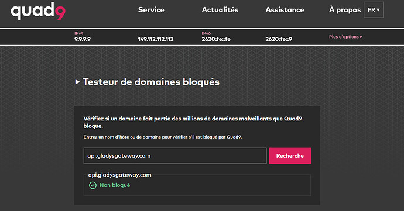Click the 2620:fe::fe IPv6 address
Viewport: 404px width, 211px height.
click(216, 39)
